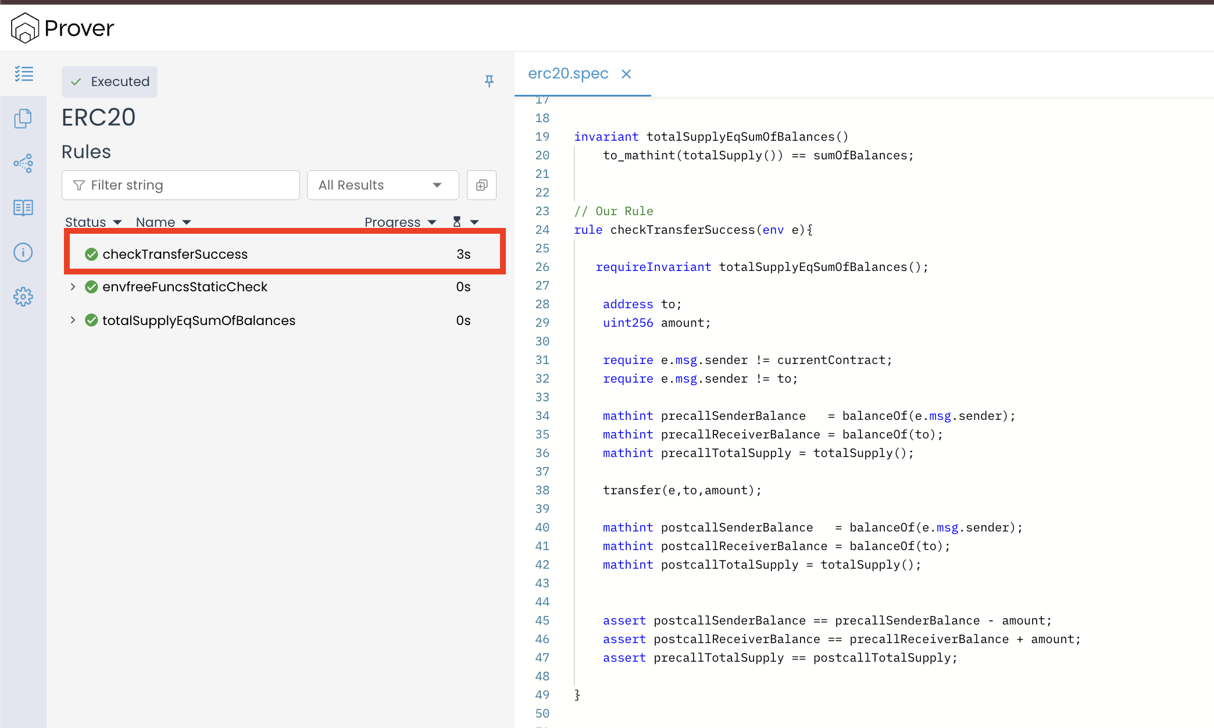Select the checkTransferSuccess rule row
The width and height of the screenshot is (1214, 728).
174,254
